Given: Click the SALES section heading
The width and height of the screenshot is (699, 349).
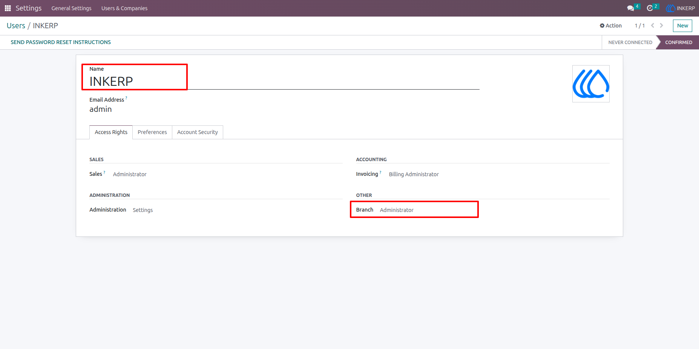Looking at the screenshot, I should [x=97, y=160].
